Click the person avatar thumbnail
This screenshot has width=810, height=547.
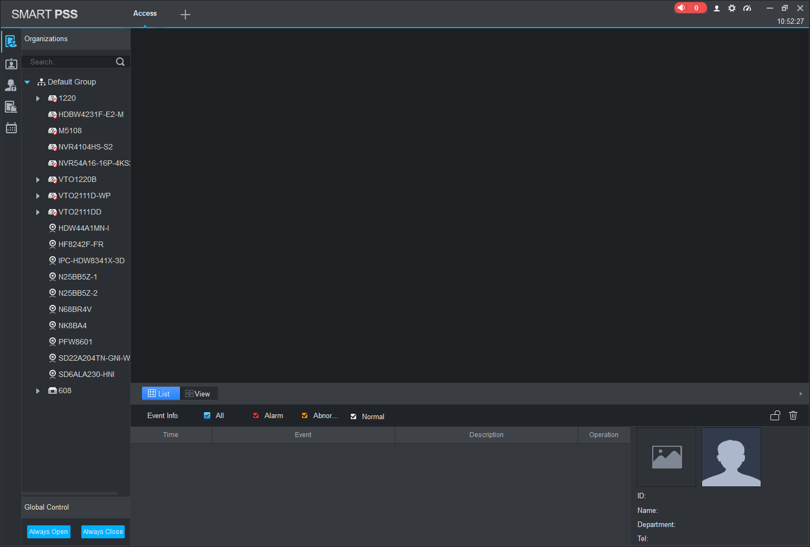[731, 457]
